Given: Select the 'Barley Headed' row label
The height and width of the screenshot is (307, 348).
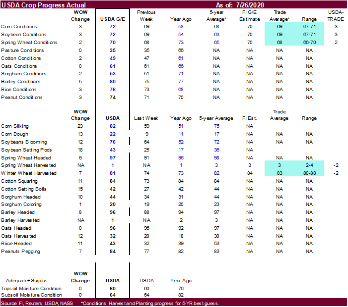Looking at the screenshot, I should [x=18, y=212].
